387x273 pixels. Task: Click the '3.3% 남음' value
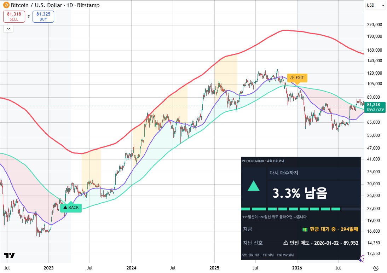tap(300, 193)
